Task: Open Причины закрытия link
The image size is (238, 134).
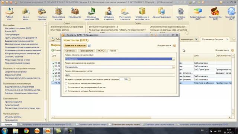Action: coord(13,102)
